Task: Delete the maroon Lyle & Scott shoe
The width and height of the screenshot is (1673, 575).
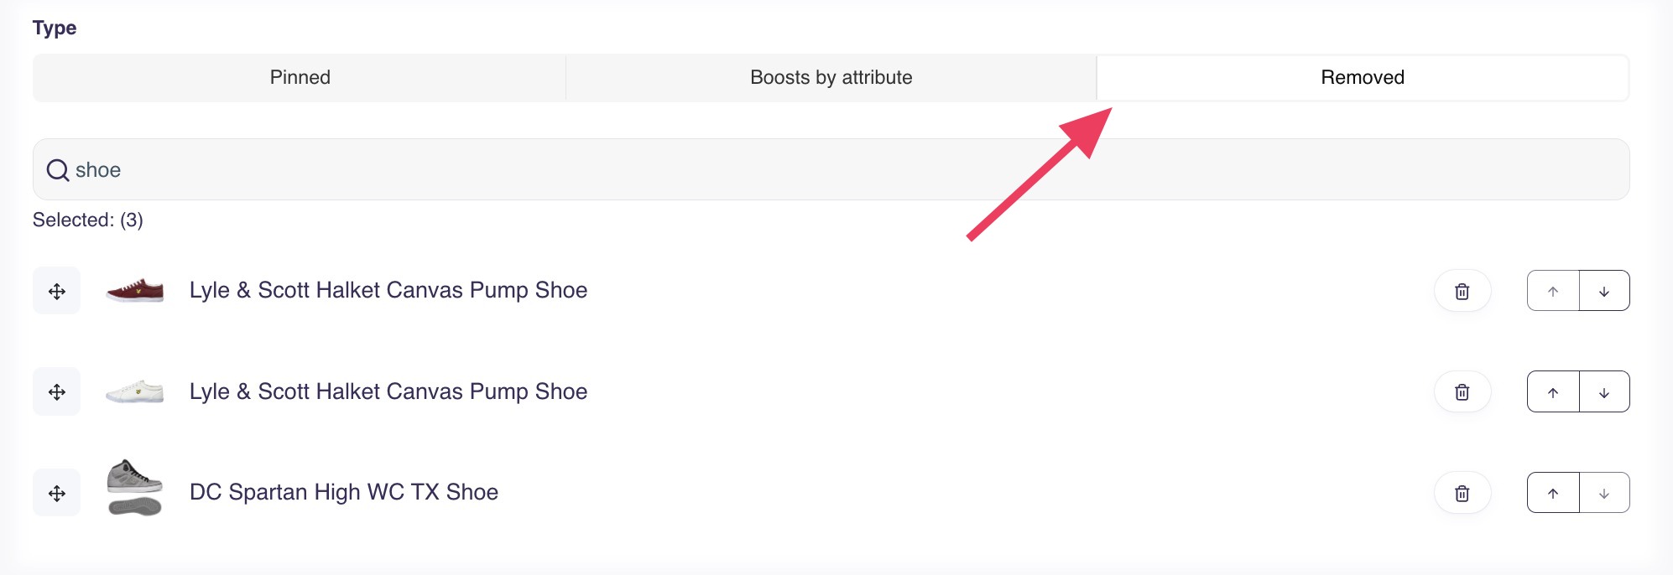Action: (1462, 291)
